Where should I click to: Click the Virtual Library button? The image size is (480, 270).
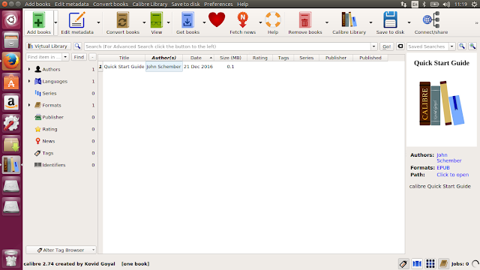tap(48, 46)
